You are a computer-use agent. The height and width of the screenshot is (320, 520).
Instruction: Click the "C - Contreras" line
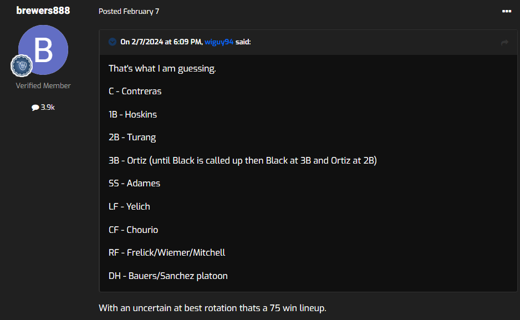[x=135, y=91]
